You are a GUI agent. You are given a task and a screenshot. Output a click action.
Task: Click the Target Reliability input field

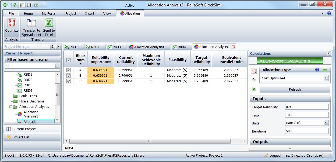pyautogui.click(x=307, y=107)
